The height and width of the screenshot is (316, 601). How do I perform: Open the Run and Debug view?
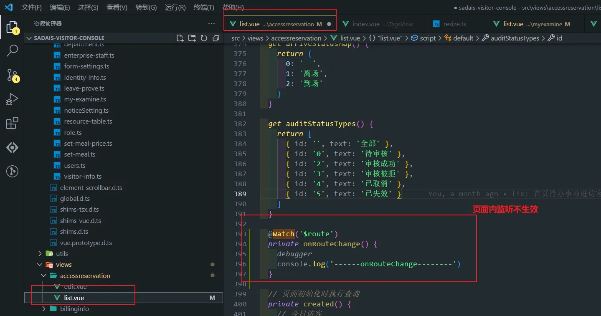(x=12, y=99)
